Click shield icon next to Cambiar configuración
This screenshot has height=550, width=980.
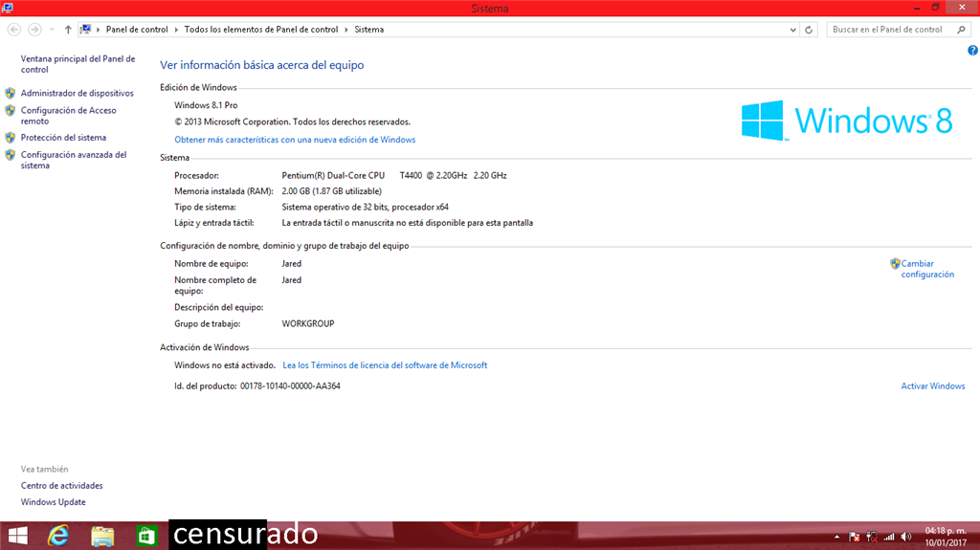click(x=895, y=264)
